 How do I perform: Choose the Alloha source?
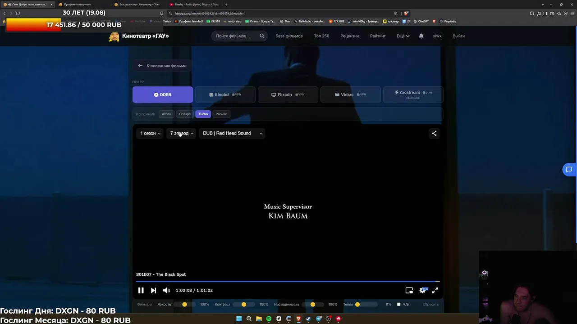[x=167, y=114]
